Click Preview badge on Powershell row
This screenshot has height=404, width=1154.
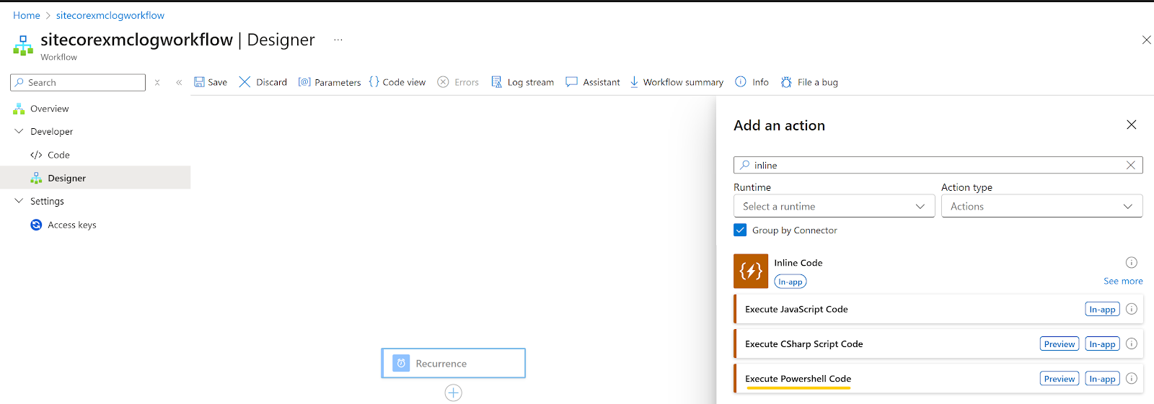pyautogui.click(x=1060, y=378)
